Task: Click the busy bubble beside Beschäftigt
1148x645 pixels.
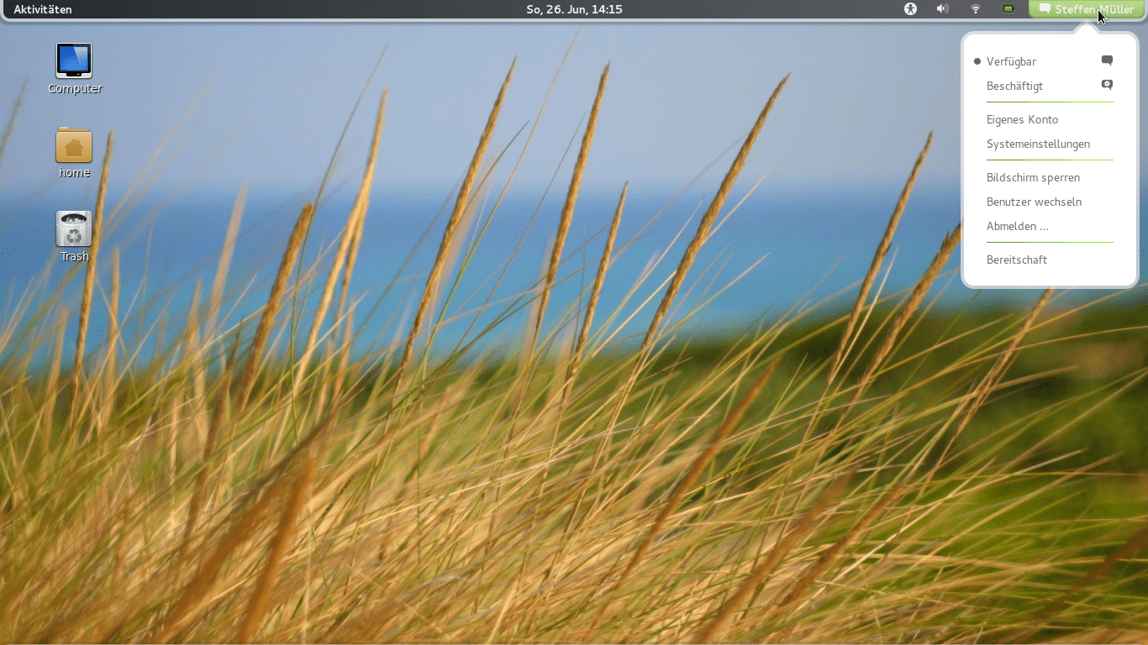Action: (1108, 85)
